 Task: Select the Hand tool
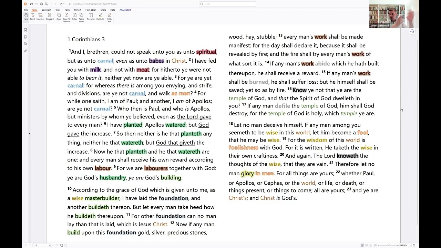coord(26,17)
